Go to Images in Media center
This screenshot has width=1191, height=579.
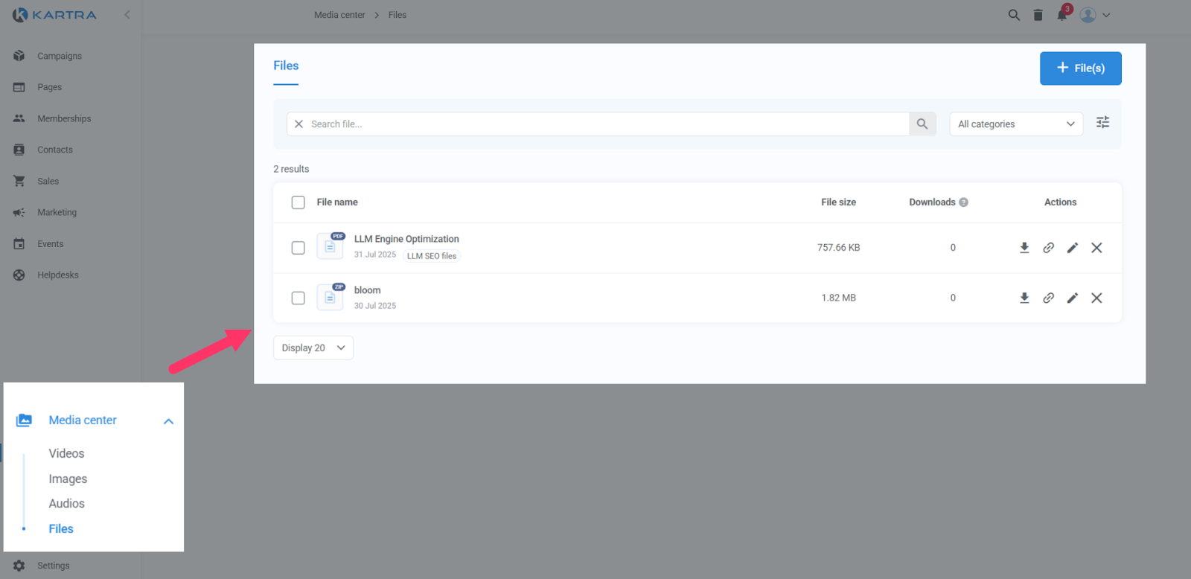(68, 479)
